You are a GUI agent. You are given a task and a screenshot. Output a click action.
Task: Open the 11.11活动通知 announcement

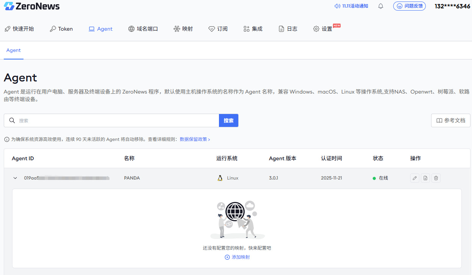(351, 6)
